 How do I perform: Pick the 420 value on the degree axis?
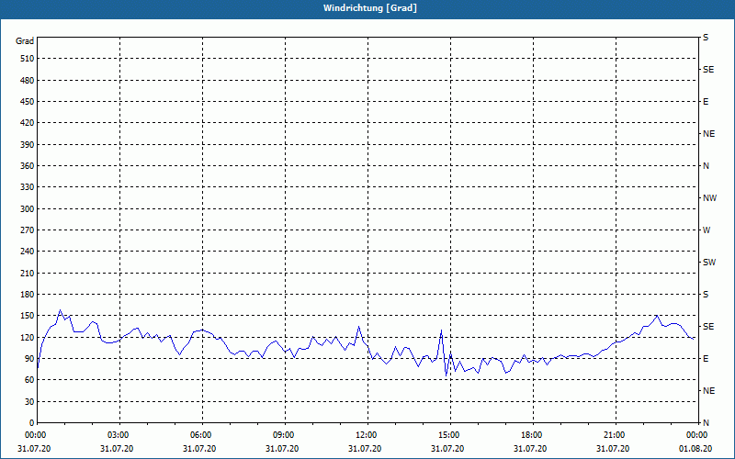tap(28, 123)
